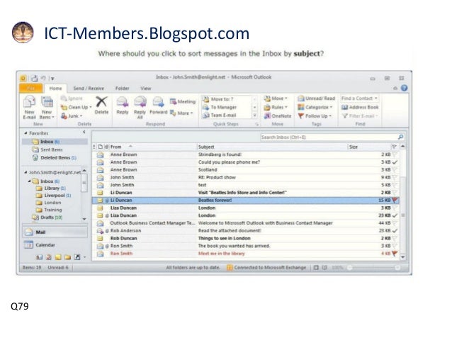This screenshot has height=345, width=452.
Task: Click the red flag on Beatles forever!
Action: pos(395,200)
